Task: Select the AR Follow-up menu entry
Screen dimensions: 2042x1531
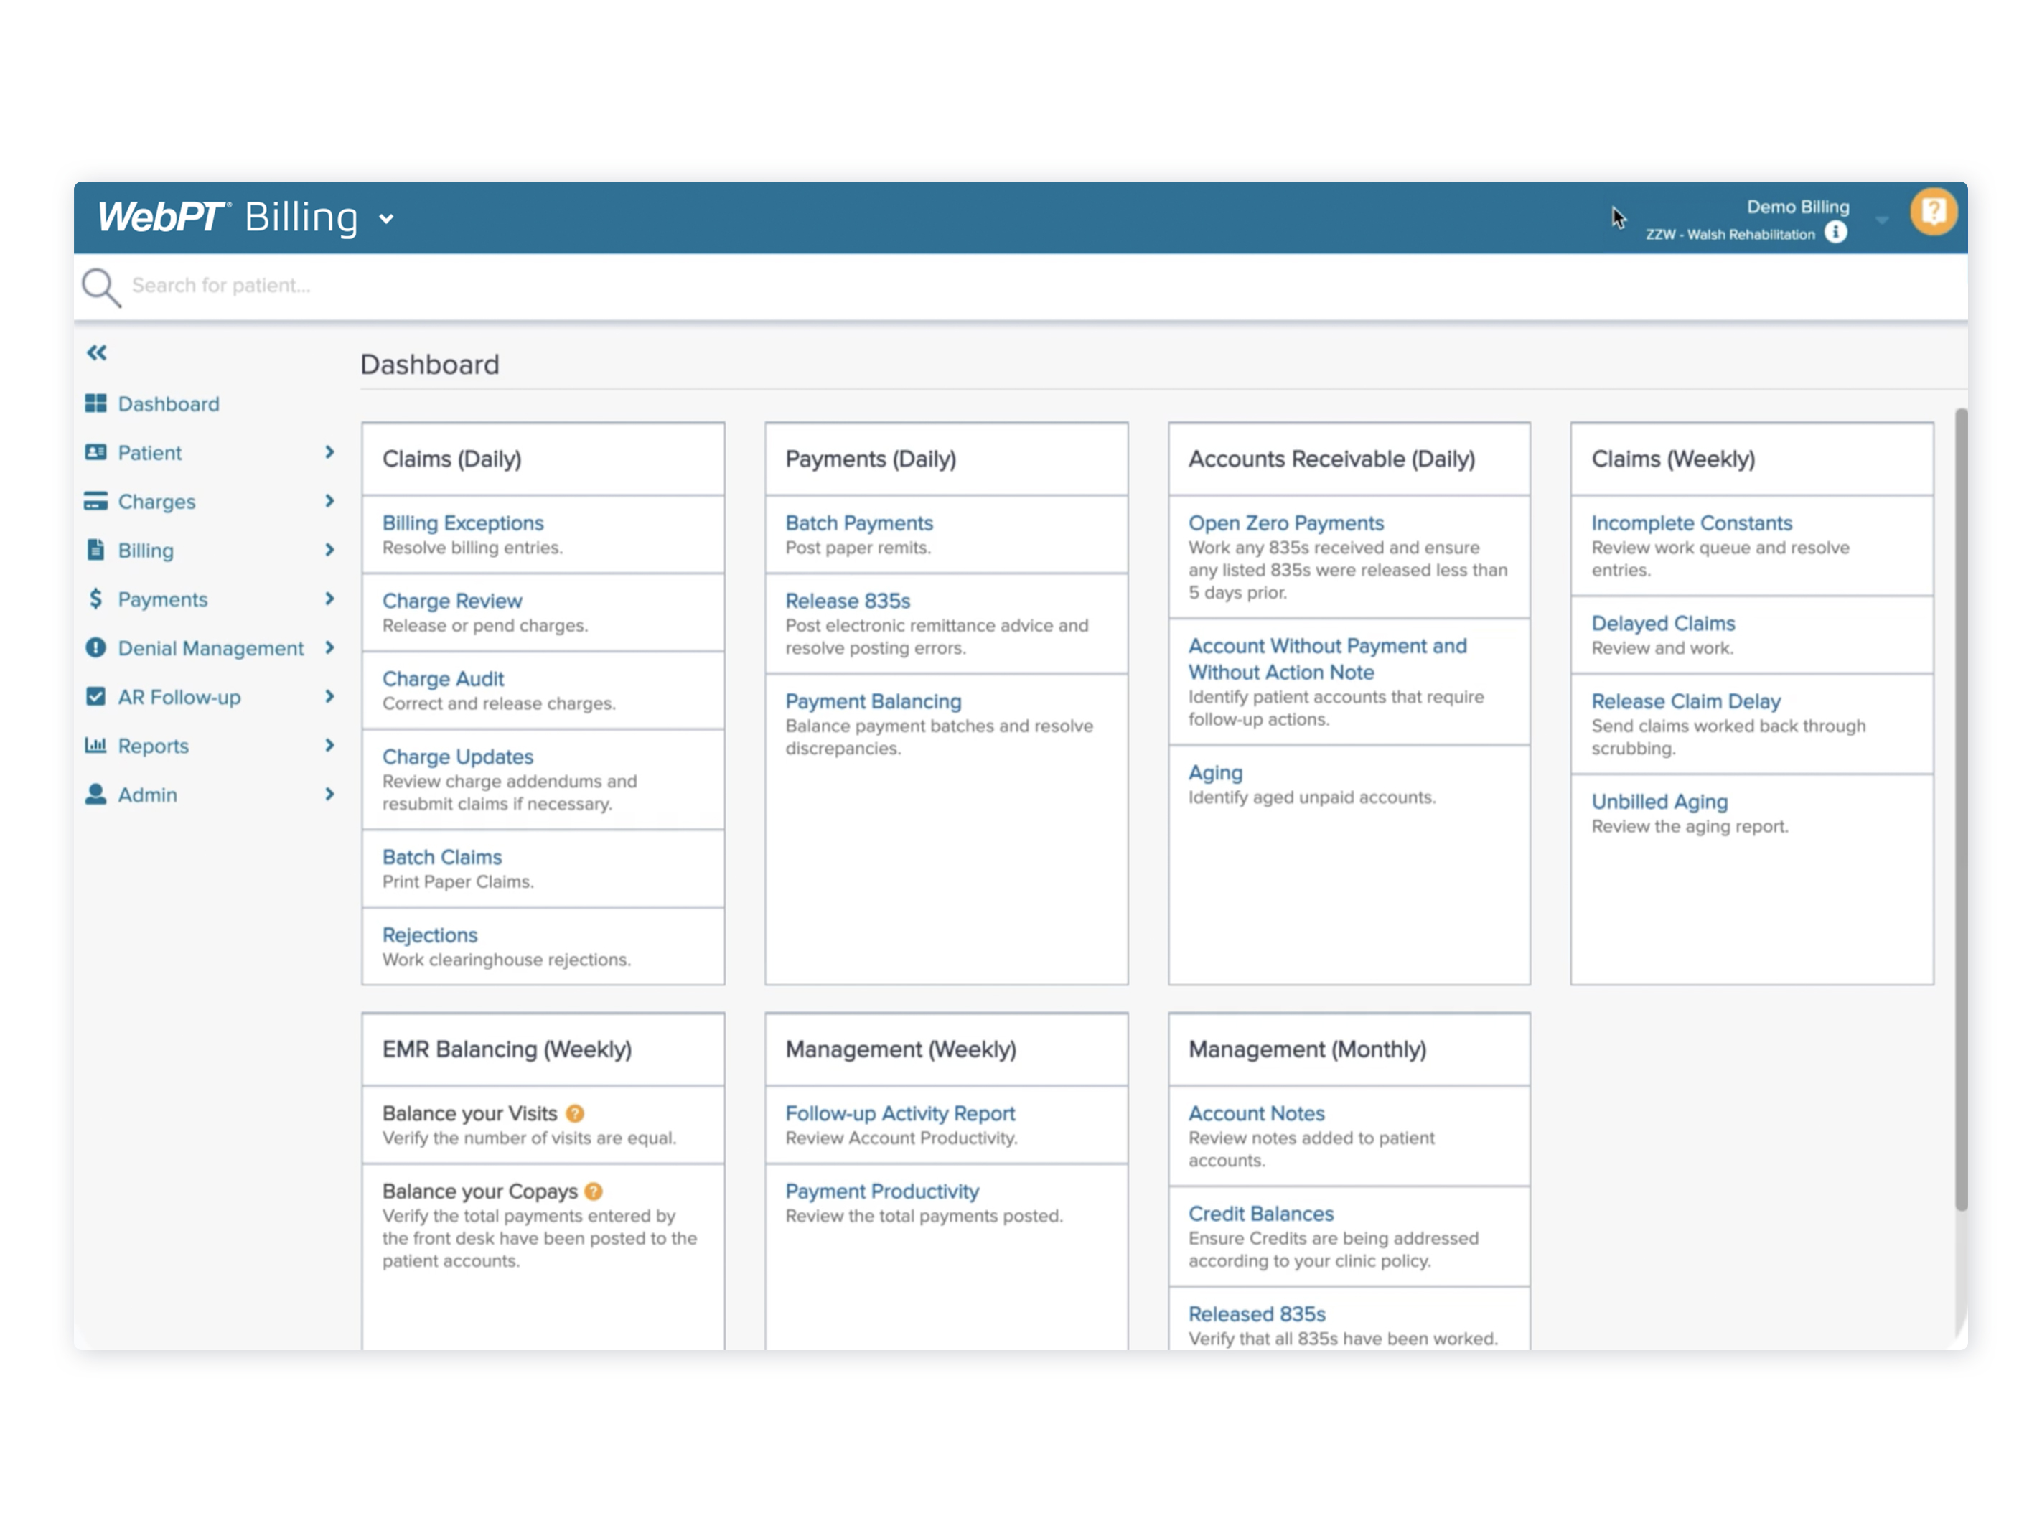Action: coord(179,696)
